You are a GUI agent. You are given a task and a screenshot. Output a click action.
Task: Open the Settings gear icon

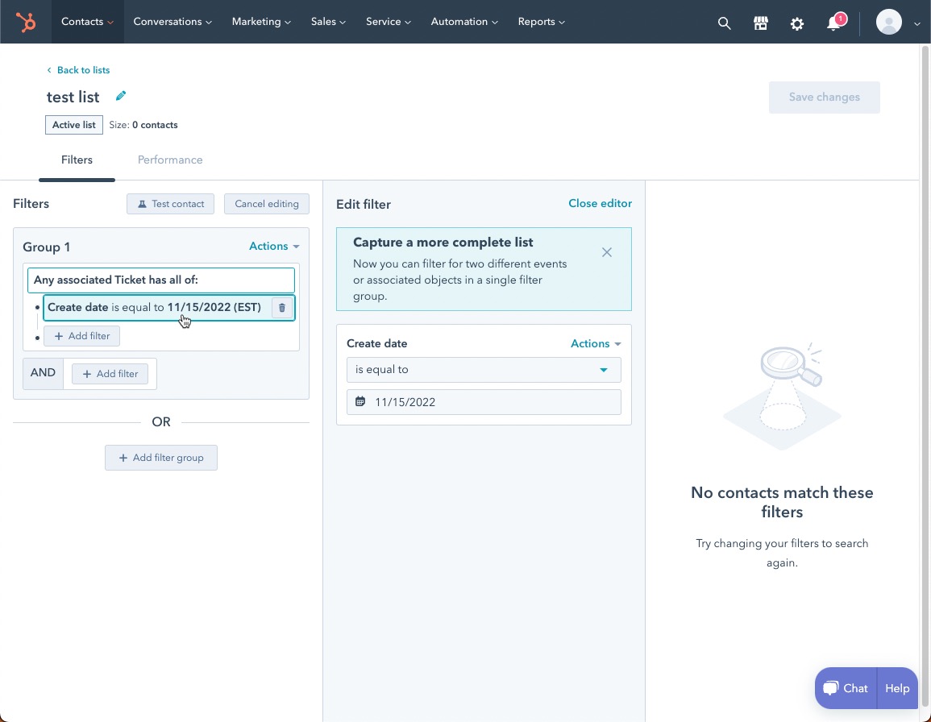[796, 23]
